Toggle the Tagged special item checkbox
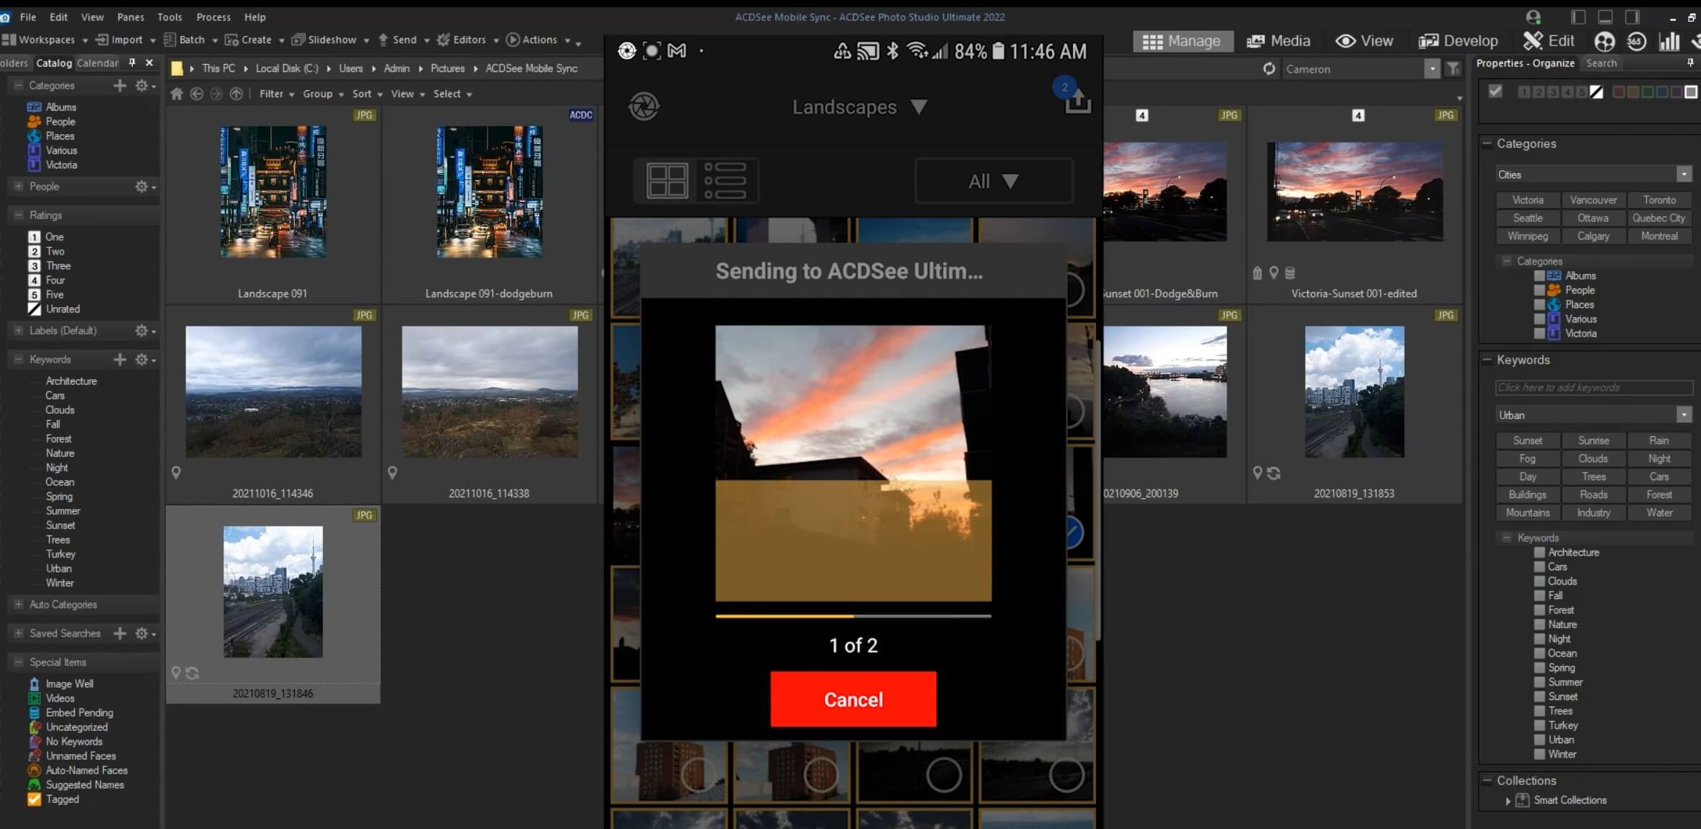This screenshot has height=829, width=1701. (34, 799)
